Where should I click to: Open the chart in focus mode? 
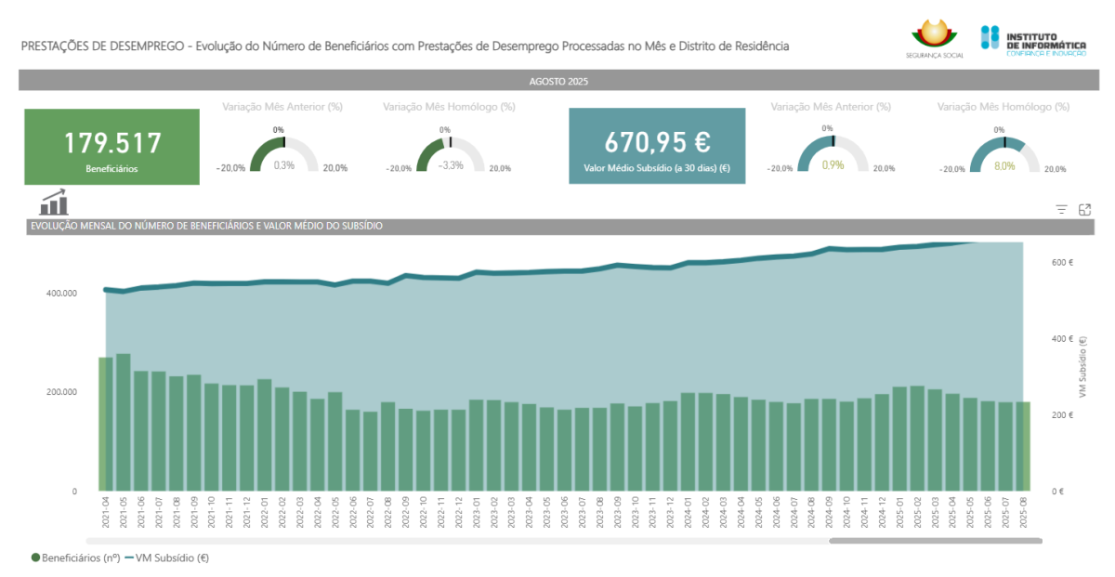(1084, 210)
